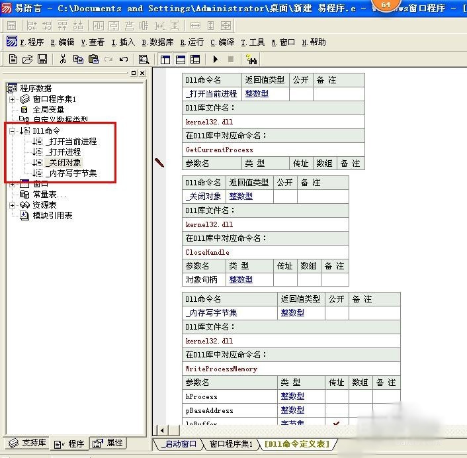Open the B.数据库 menu

157,42
